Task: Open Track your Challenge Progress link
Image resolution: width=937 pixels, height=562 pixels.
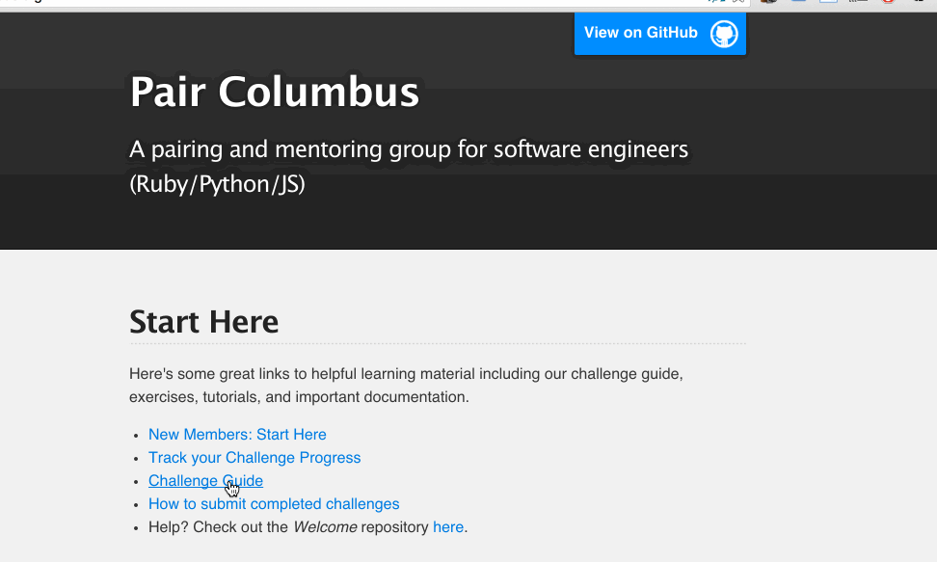Action: pyautogui.click(x=254, y=458)
